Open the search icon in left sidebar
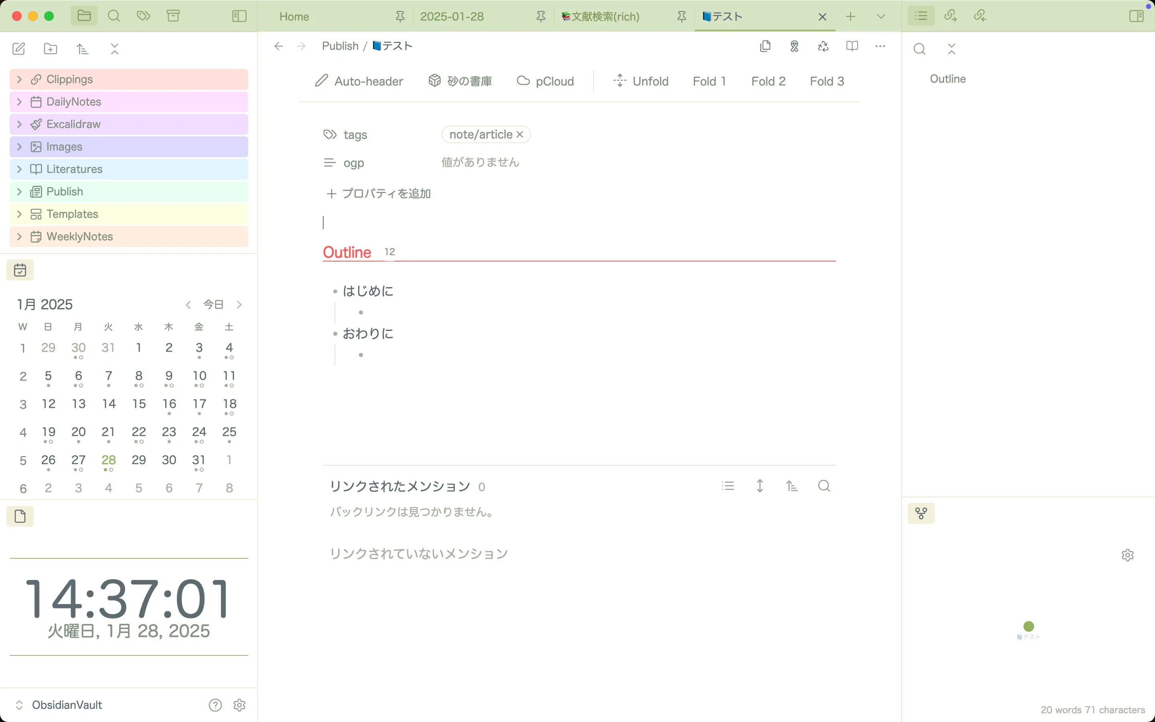The height and width of the screenshot is (722, 1155). (x=113, y=16)
